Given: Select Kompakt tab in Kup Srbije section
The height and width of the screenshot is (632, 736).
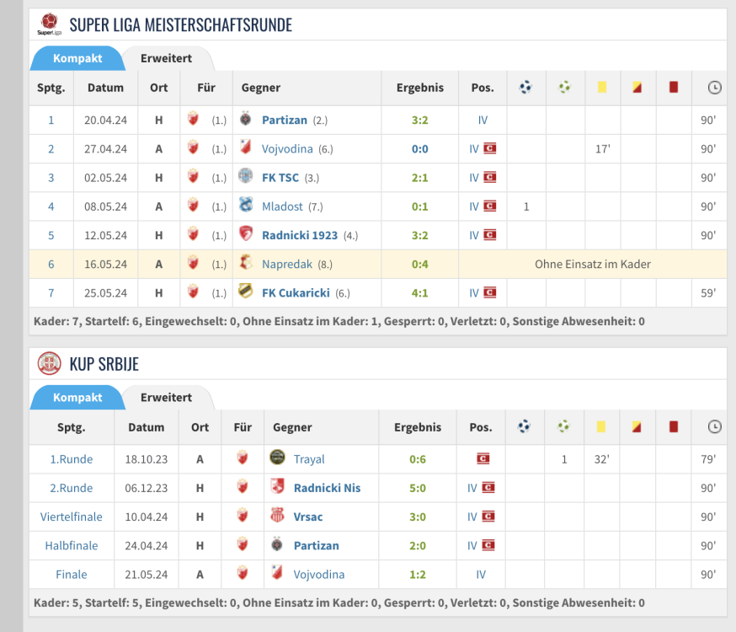Looking at the screenshot, I should (77, 397).
